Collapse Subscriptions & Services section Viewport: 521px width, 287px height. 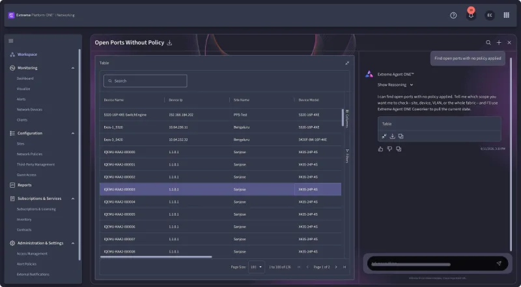73,199
